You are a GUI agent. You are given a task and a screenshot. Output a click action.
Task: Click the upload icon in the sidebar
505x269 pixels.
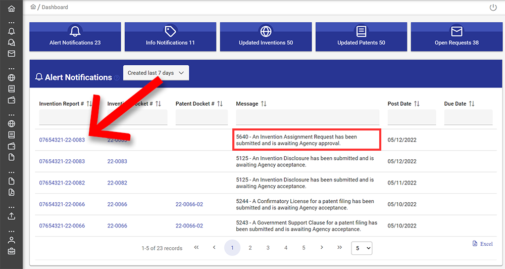(x=11, y=216)
